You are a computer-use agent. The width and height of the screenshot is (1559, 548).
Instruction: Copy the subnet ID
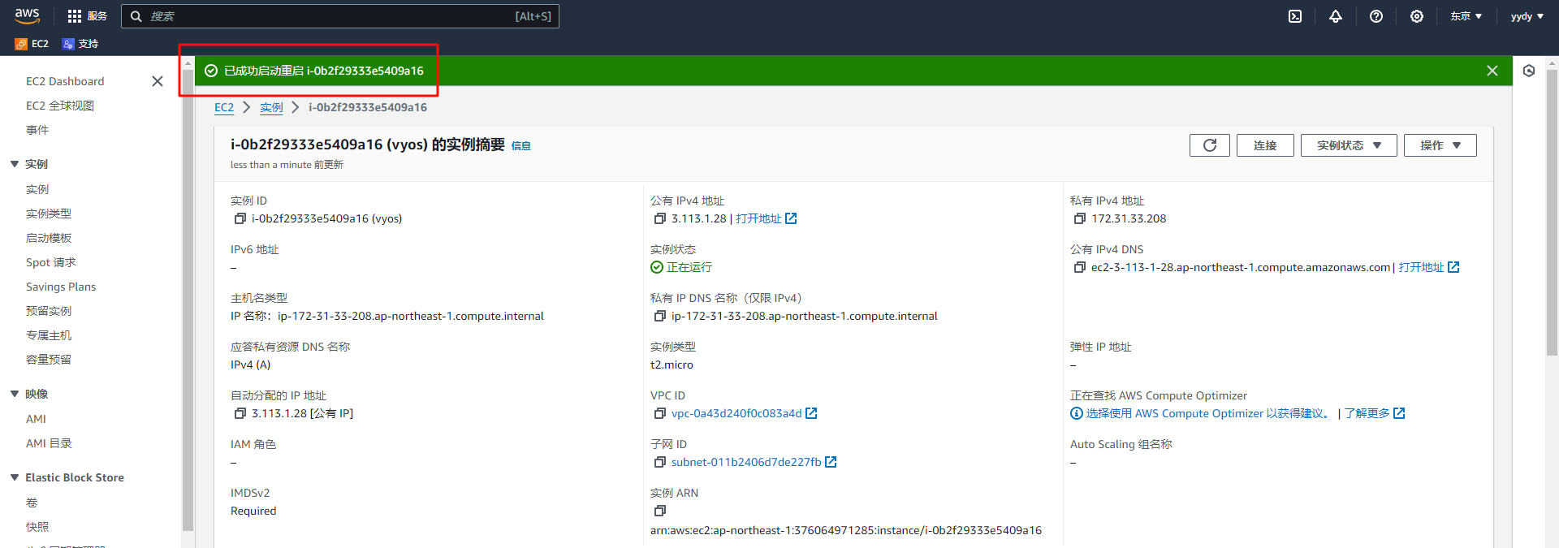tap(660, 462)
